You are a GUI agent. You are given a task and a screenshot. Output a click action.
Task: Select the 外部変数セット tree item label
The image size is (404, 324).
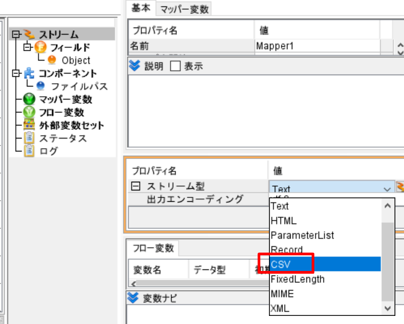72,125
